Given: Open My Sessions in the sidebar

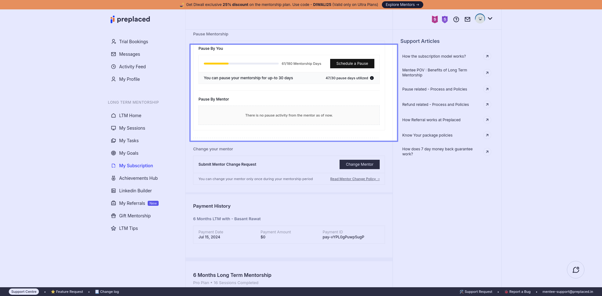Looking at the screenshot, I should tap(132, 128).
